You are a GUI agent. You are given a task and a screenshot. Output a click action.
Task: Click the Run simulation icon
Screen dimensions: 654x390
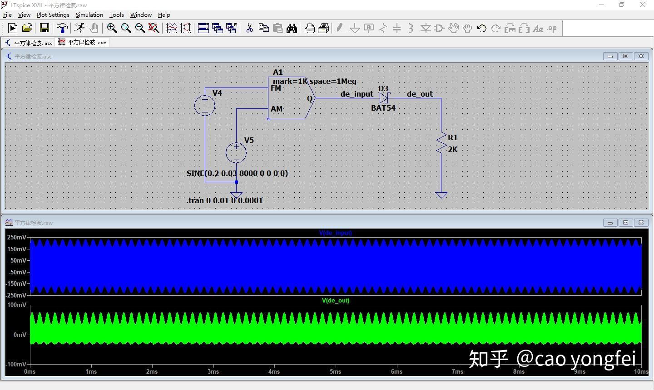[13, 28]
